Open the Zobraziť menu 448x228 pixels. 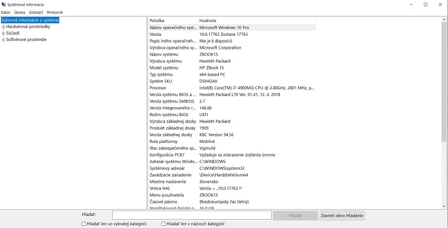[36, 12]
